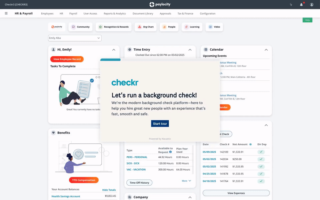The height and width of the screenshot is (200, 320).
Task: Open the Health Savings Account link
Action: pos(66,196)
